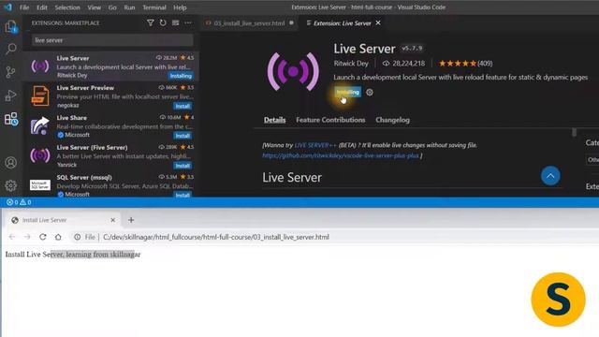
Task: Open the Terminal menu
Action: [154, 7]
